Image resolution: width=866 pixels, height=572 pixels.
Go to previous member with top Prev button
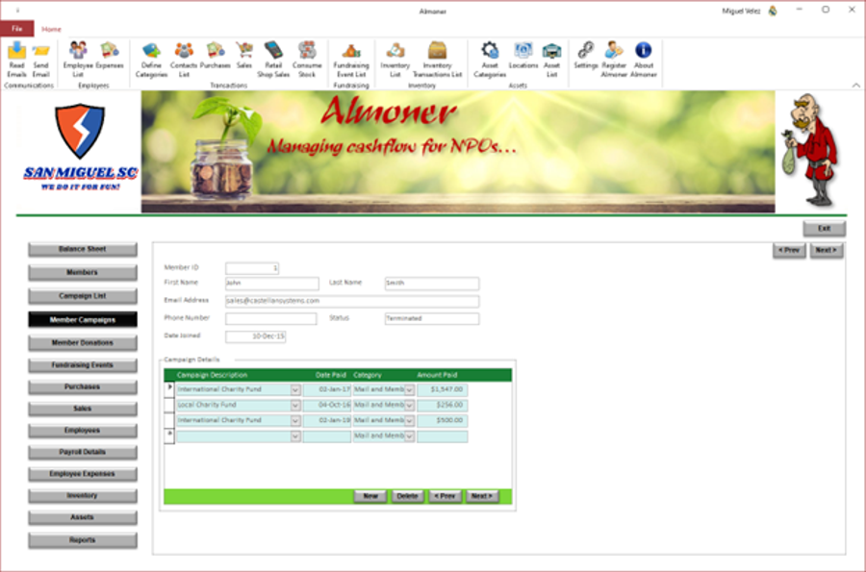pos(789,250)
